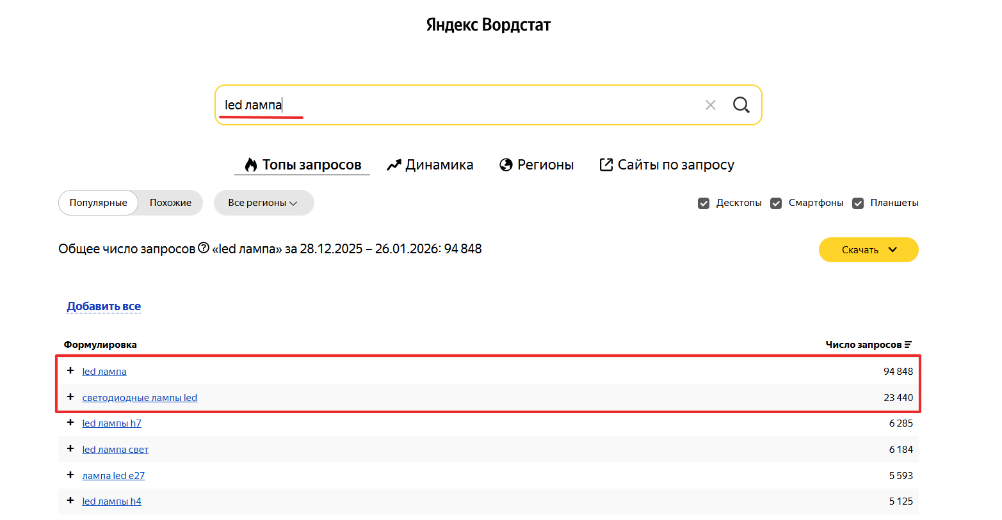Add 'led лампы h4' with plus icon
Screen dimensions: 1002x520
coord(70,501)
